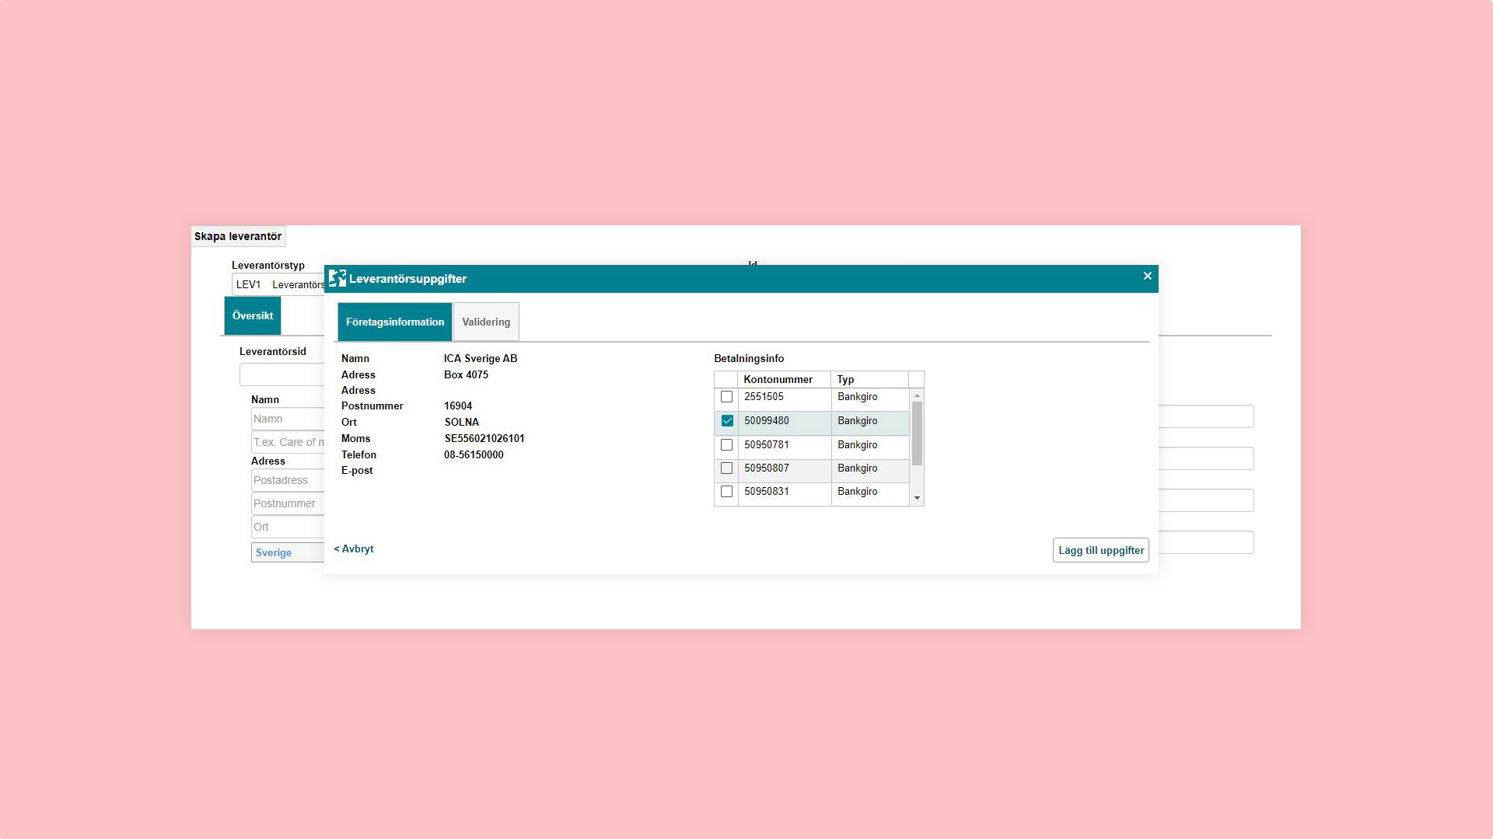Click the Kontonummer column header
The width and height of the screenshot is (1493, 839).
(x=785, y=379)
